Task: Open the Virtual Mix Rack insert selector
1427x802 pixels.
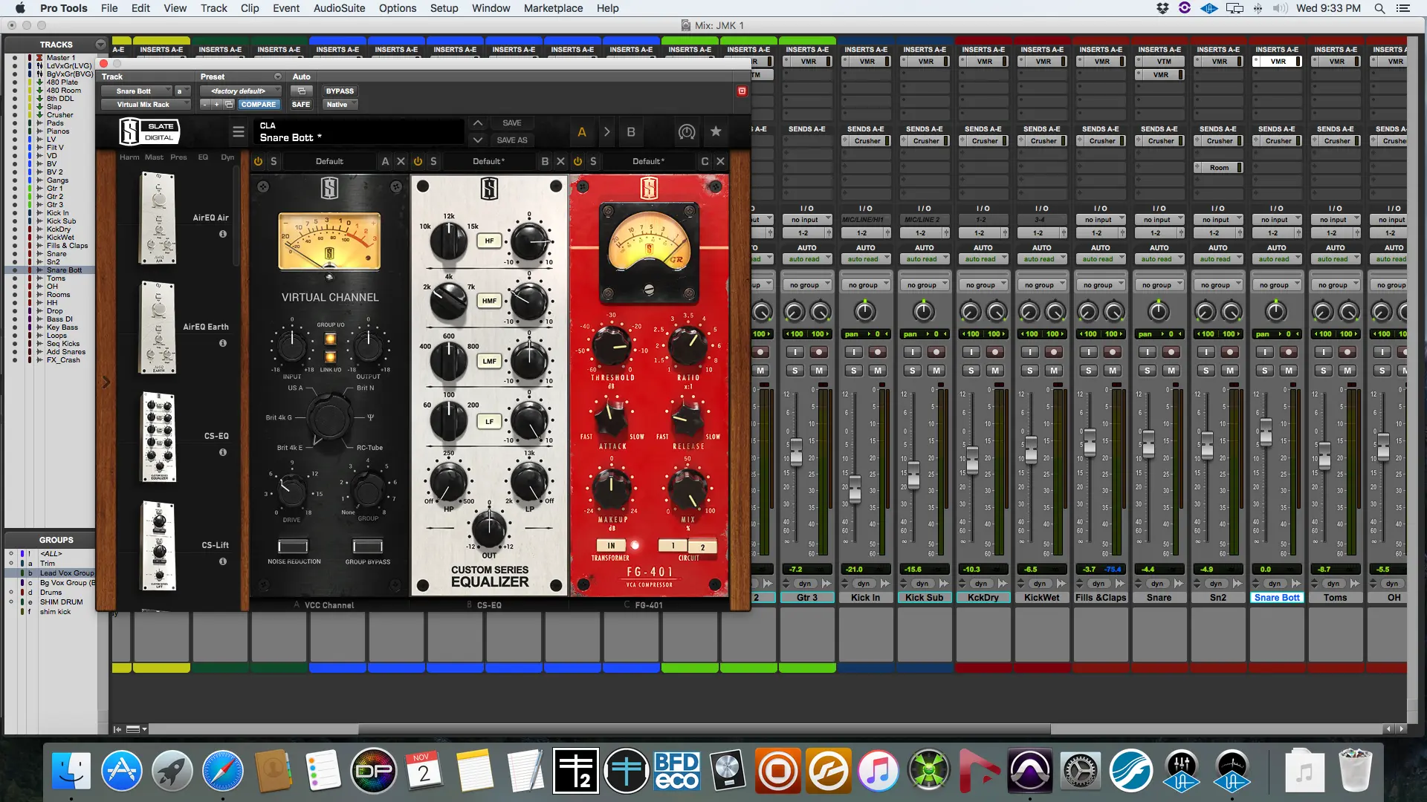Action: [x=146, y=105]
